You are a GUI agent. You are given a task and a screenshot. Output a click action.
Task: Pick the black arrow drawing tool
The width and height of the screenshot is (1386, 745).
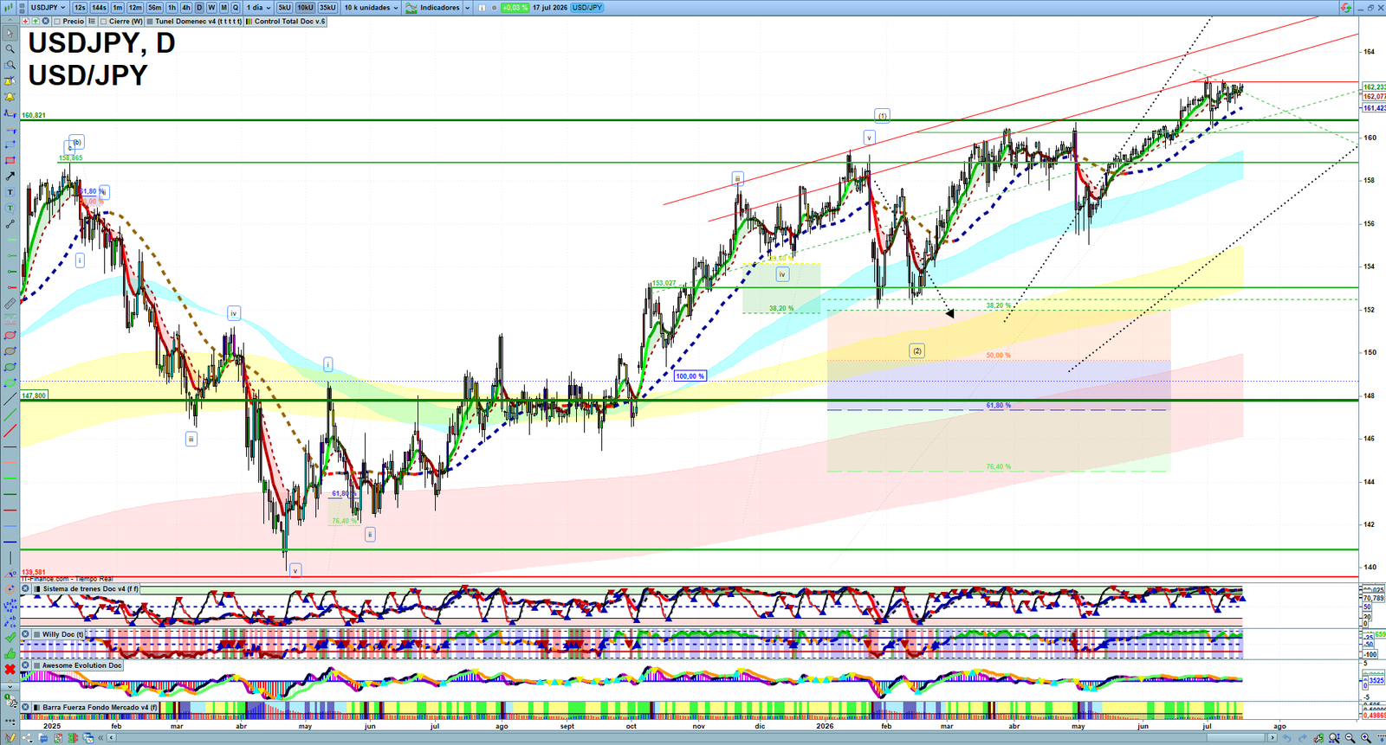tap(10, 176)
